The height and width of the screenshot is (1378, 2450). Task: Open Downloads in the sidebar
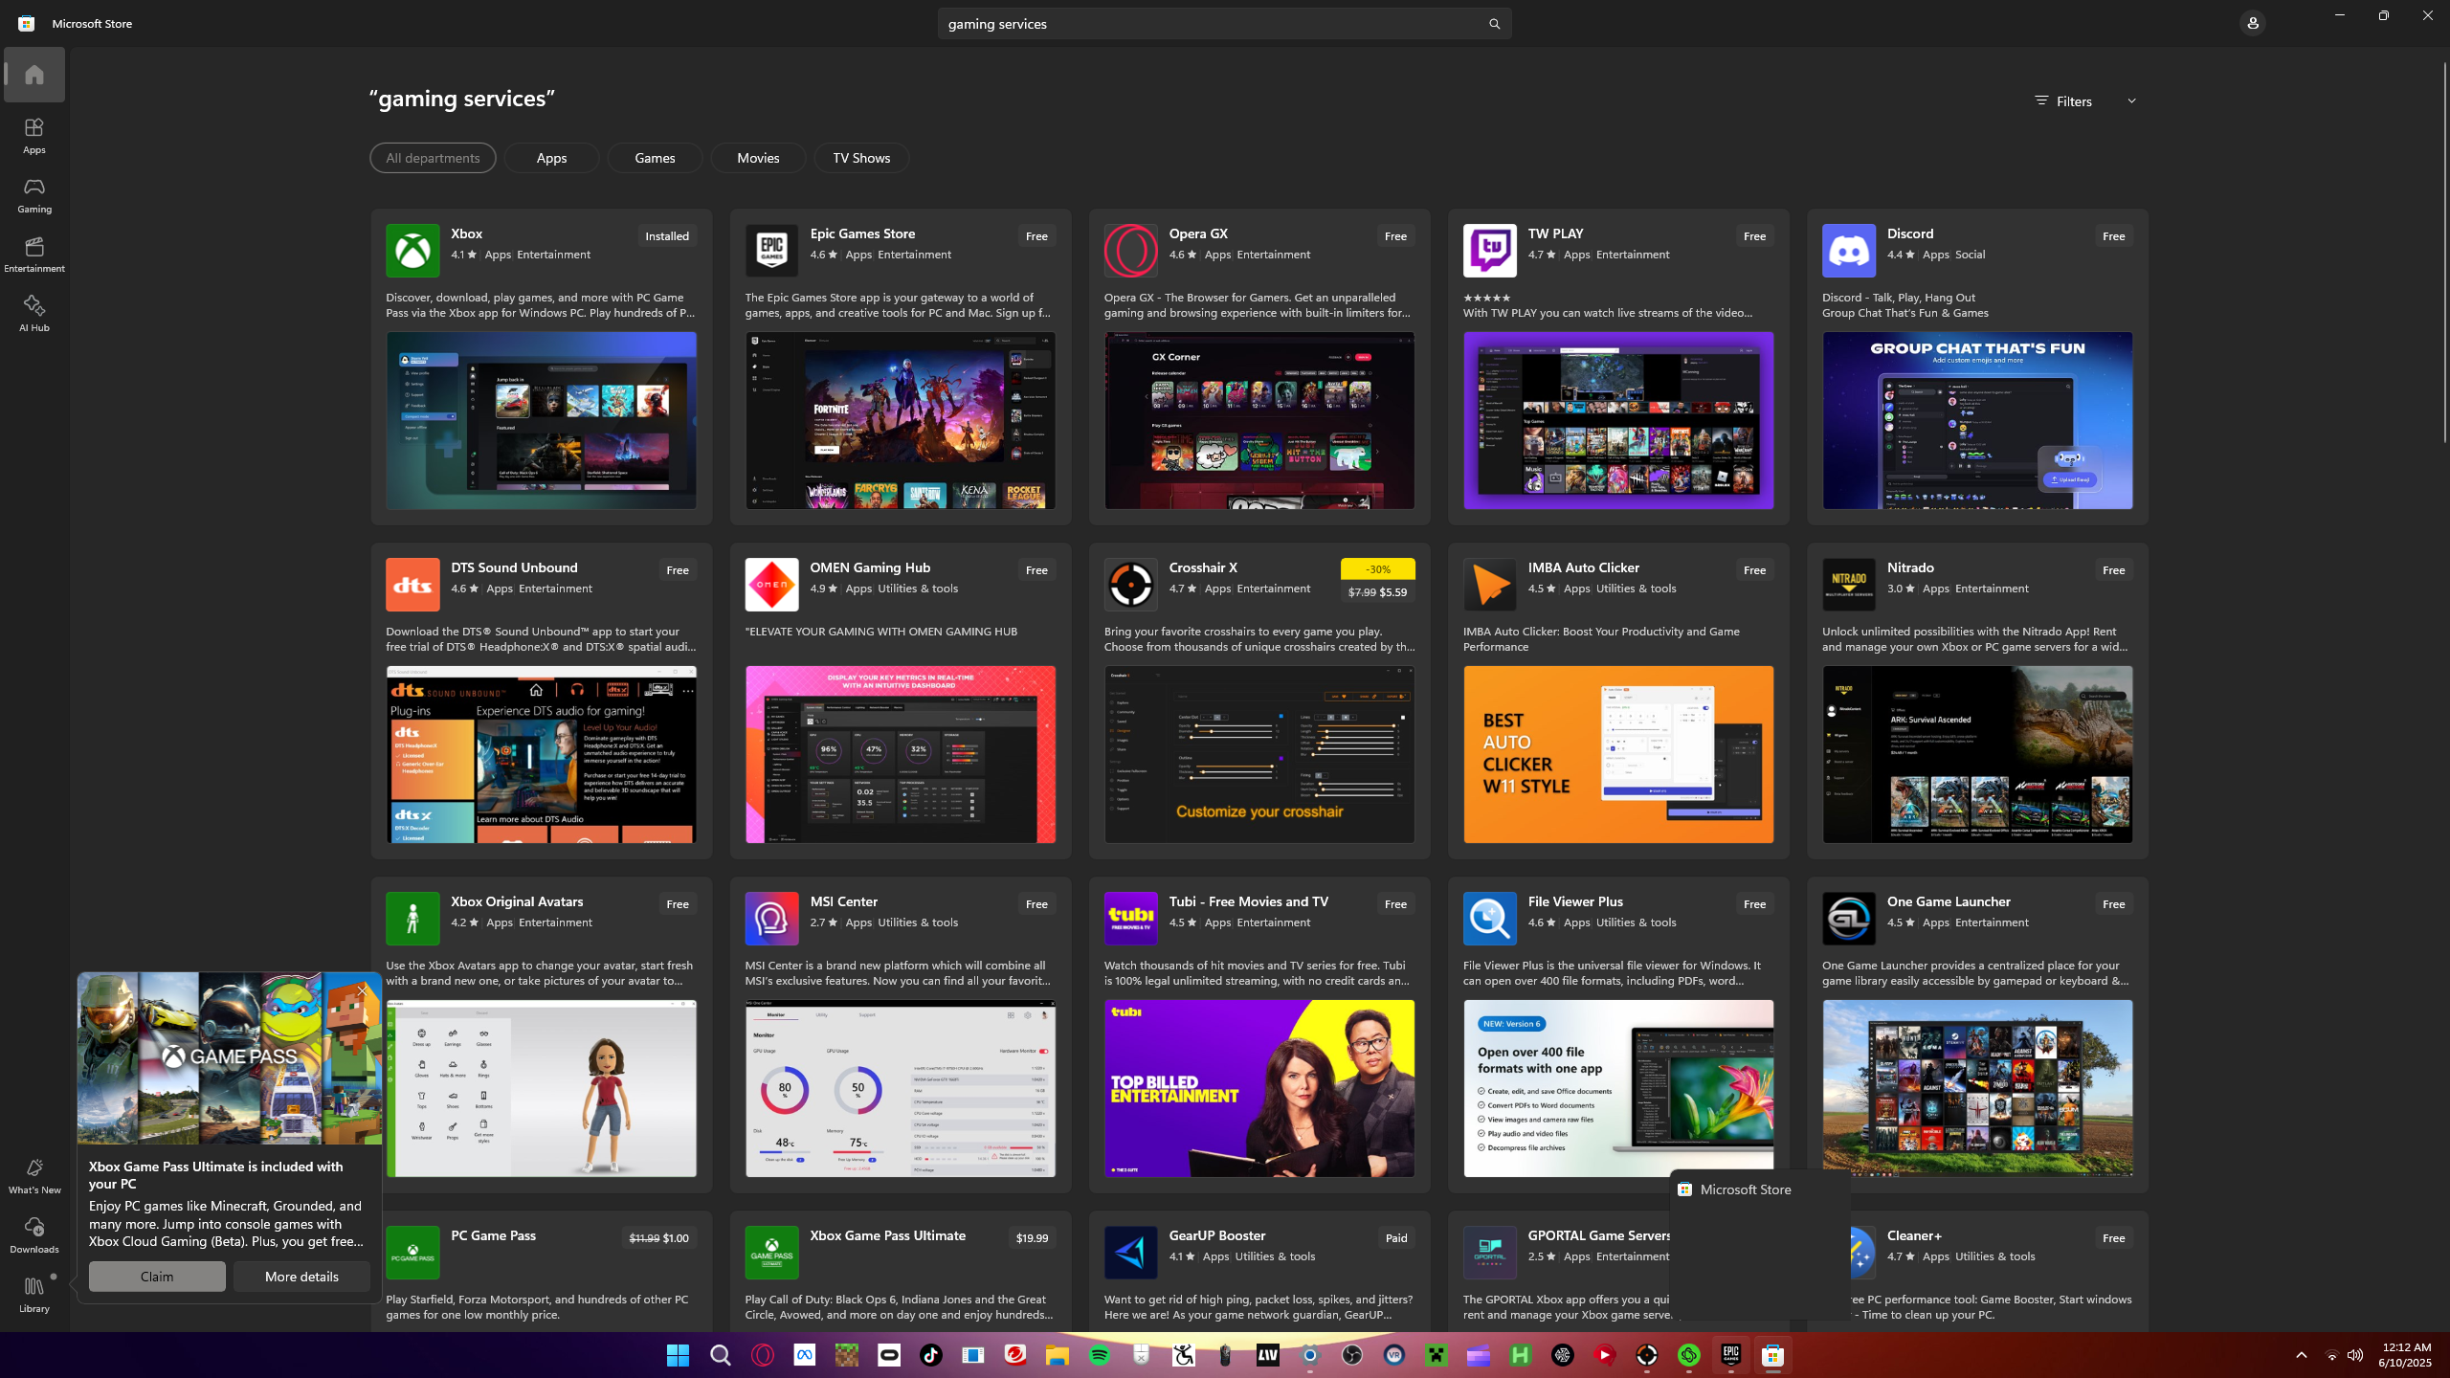[x=34, y=1234]
